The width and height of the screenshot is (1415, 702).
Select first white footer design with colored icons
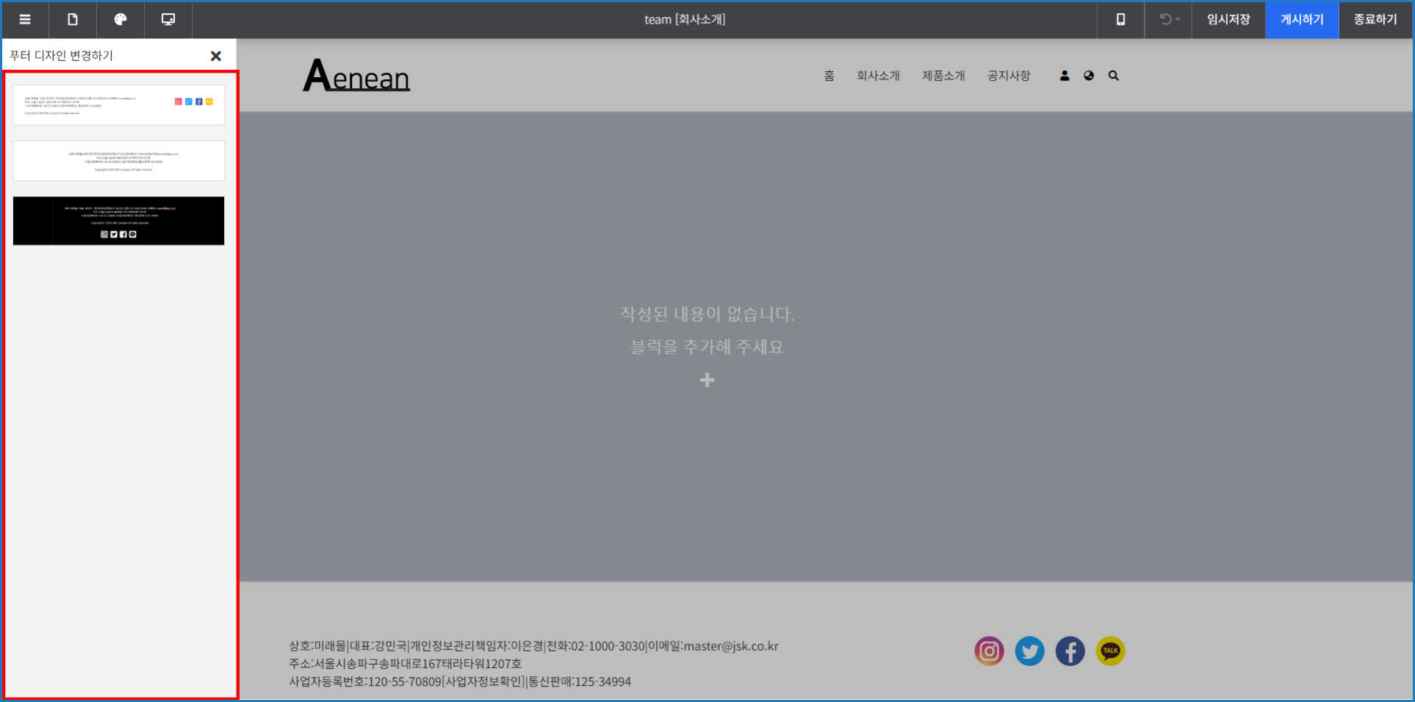tap(119, 105)
